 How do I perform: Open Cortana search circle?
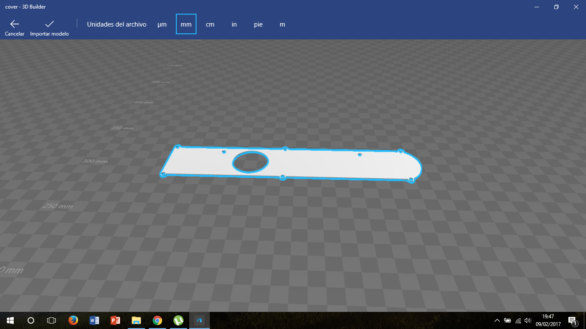tap(31, 320)
